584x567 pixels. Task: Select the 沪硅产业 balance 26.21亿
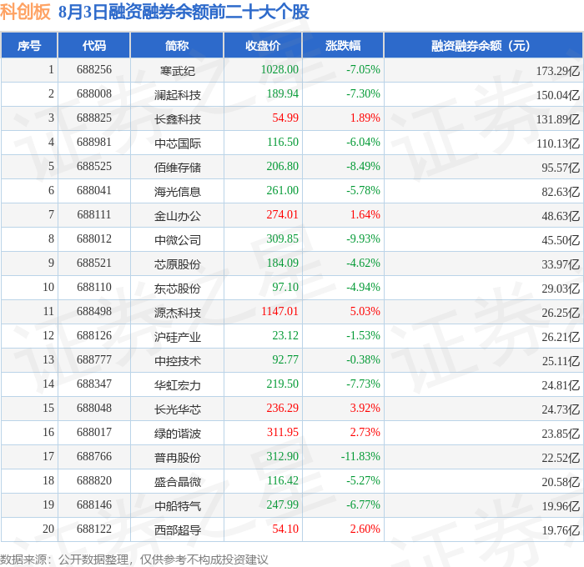(x=561, y=337)
